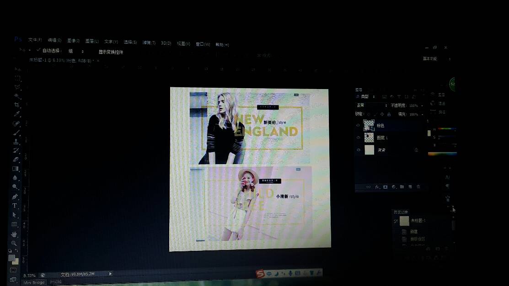Toggle lock position icon
The height and width of the screenshot is (286, 509).
coord(382,114)
